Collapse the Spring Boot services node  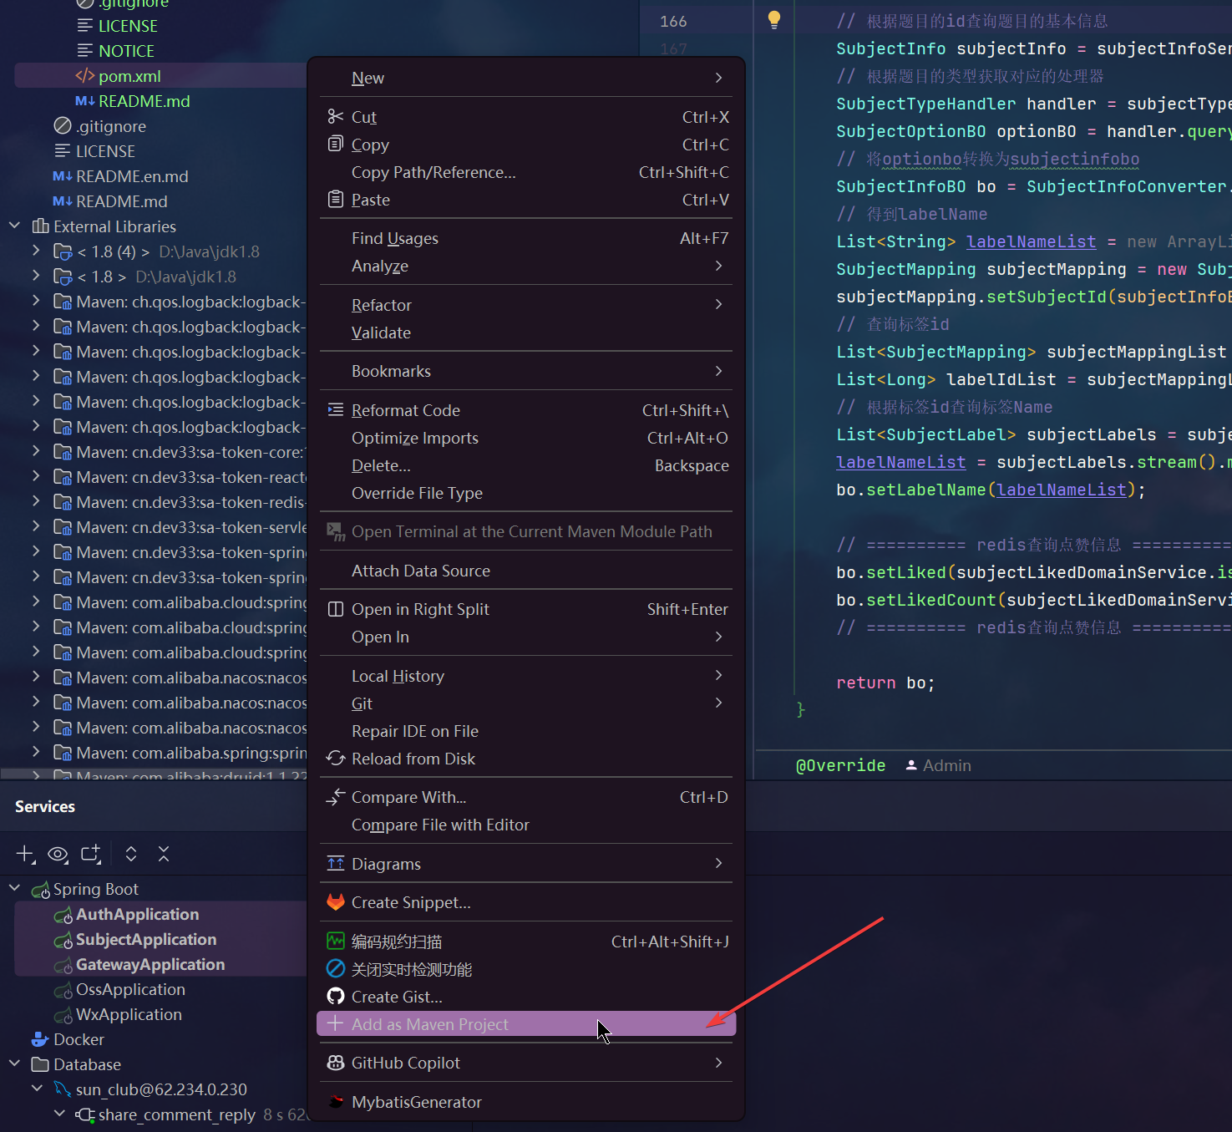[15, 888]
